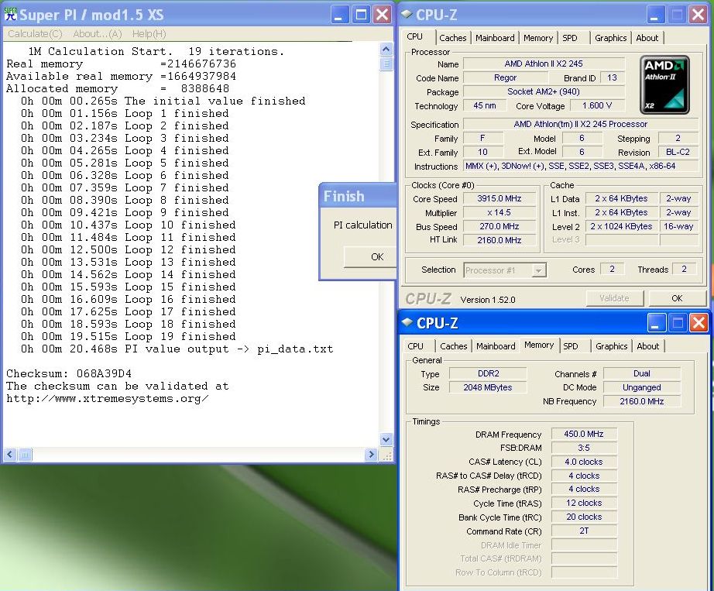Viewport: 714px width, 591px height.
Task: Open SPD tab in the CPU-Z memory timings window
Action: [x=571, y=346]
